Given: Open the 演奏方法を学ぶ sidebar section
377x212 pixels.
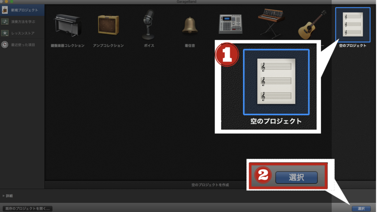Looking at the screenshot, I should click(x=22, y=22).
